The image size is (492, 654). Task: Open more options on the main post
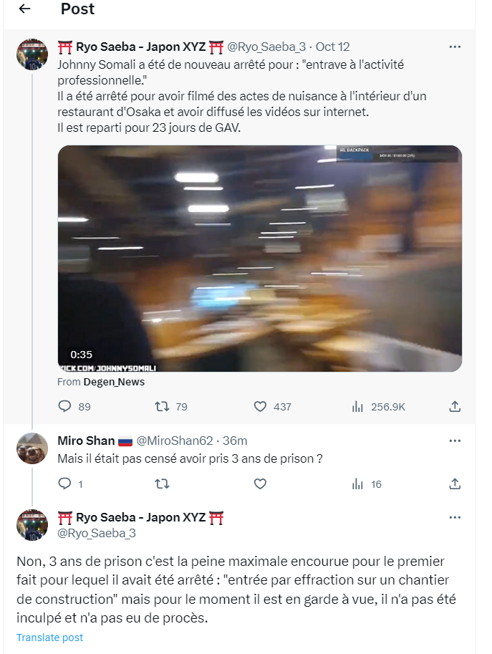[454, 47]
